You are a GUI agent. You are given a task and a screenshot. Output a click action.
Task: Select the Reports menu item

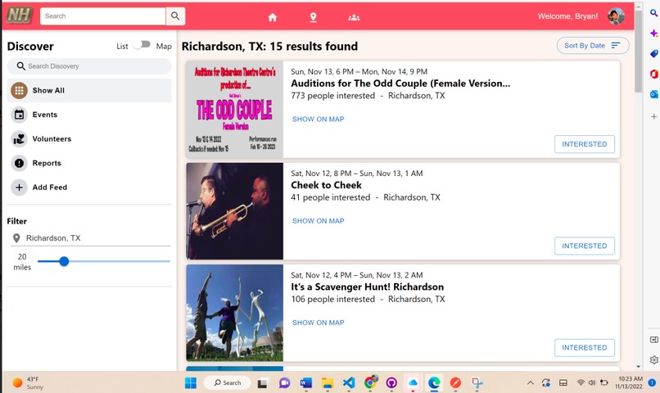89,163
